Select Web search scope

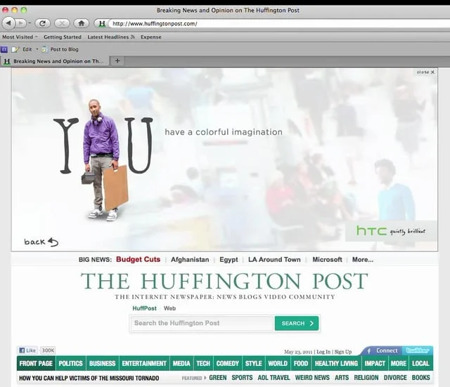click(x=169, y=308)
